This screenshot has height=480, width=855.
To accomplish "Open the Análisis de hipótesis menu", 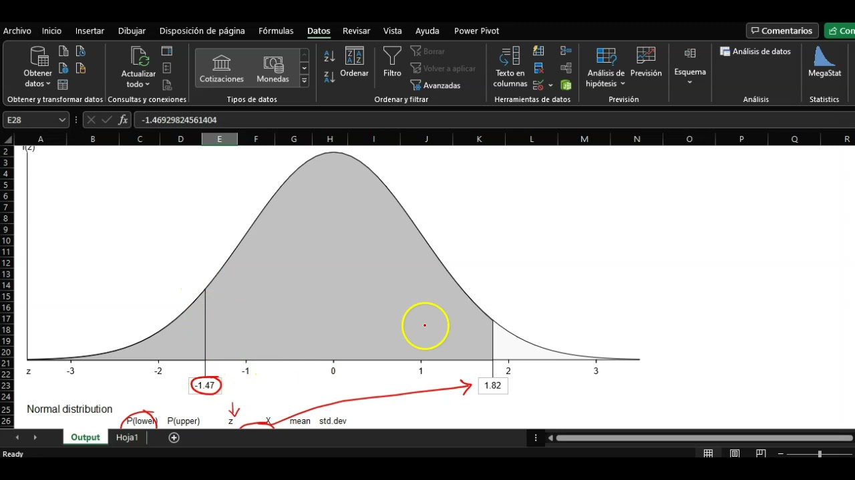I will [606, 67].
